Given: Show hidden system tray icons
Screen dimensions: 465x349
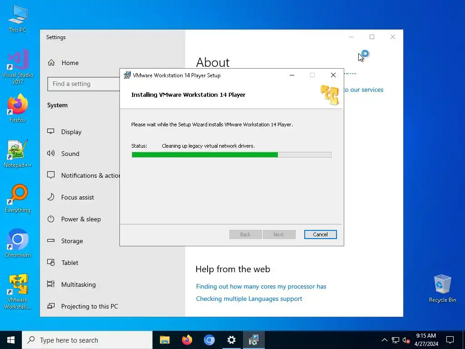Looking at the screenshot, I should (x=384, y=340).
